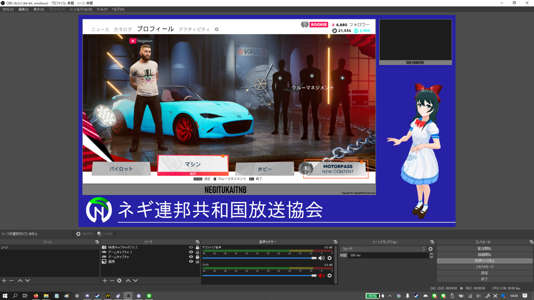Hide the ゲームキャプチャ 2 source
The height and width of the screenshot is (300, 534).
[191, 252]
